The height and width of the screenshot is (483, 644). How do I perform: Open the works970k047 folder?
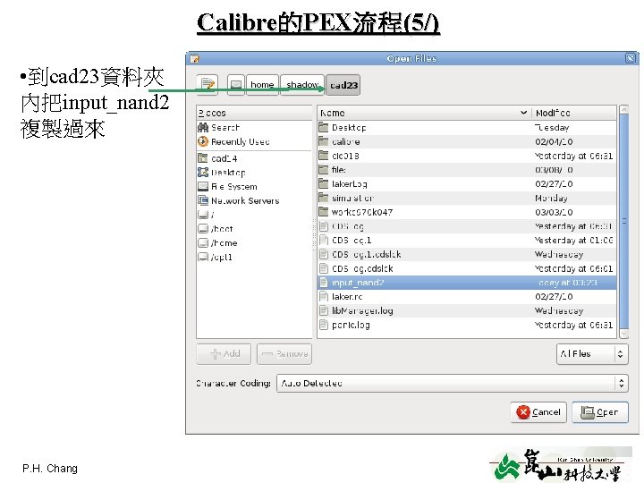coord(467,212)
